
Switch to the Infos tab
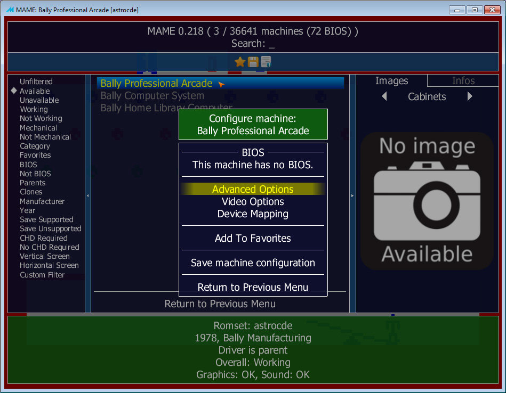(463, 80)
